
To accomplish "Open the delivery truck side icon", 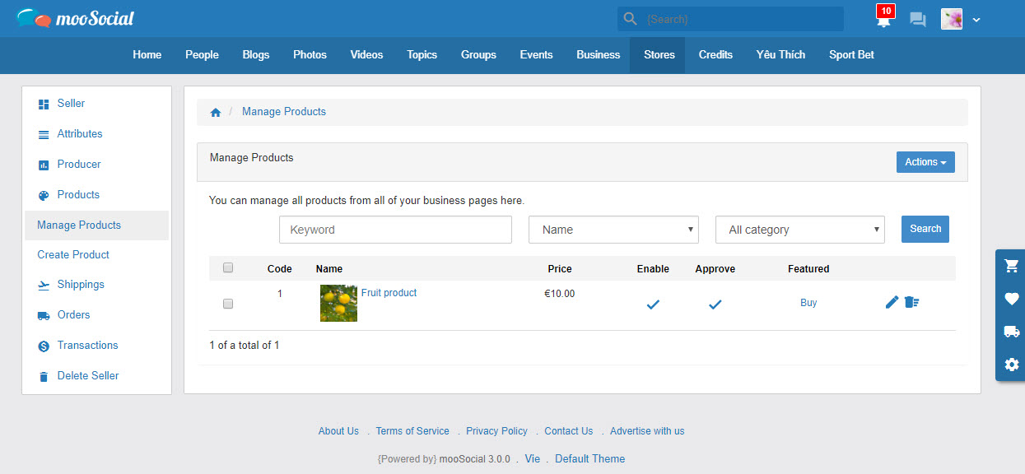I will click(1012, 332).
